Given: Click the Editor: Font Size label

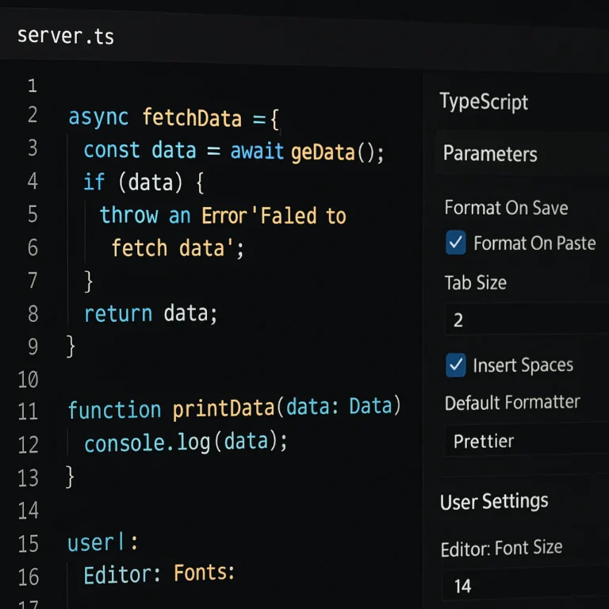Looking at the screenshot, I should pyautogui.click(x=501, y=548).
